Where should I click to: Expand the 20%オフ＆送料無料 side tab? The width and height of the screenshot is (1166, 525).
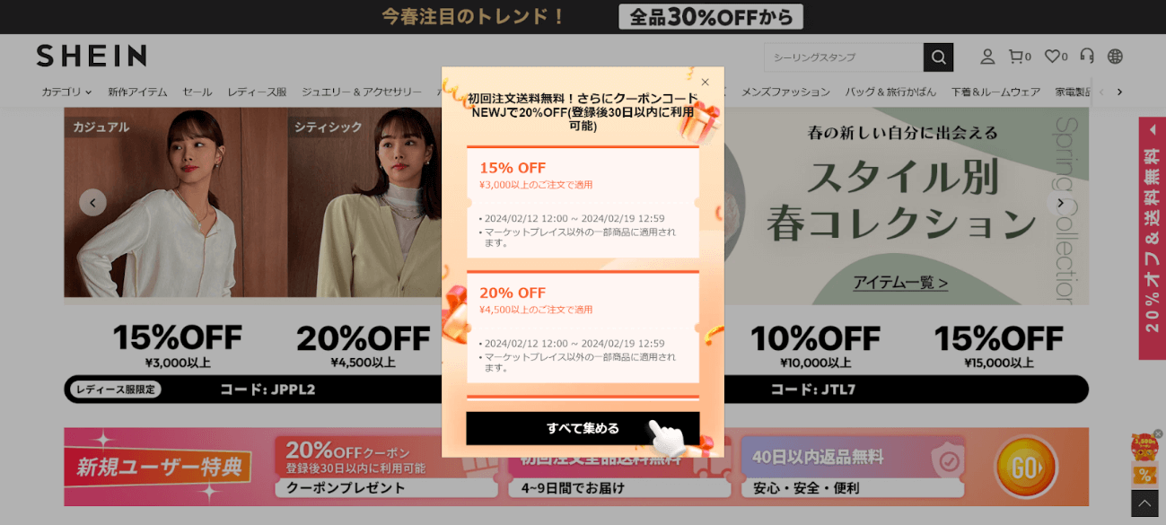(x=1153, y=238)
